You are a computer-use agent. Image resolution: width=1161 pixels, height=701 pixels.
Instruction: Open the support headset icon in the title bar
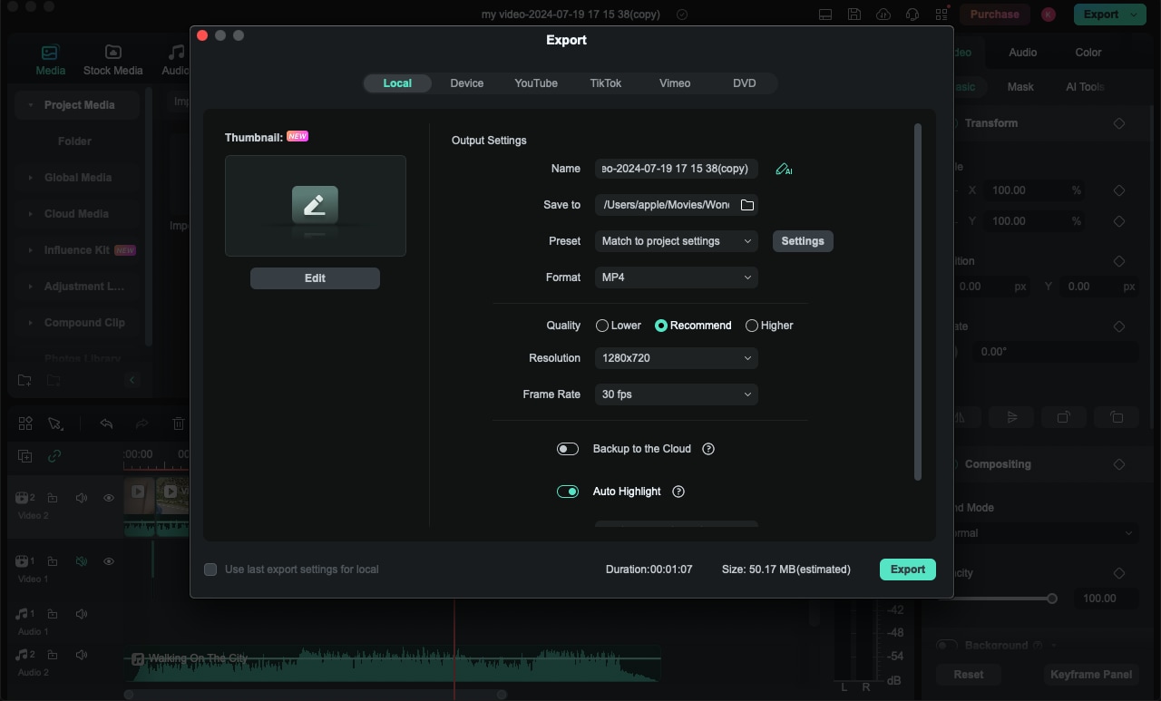click(x=913, y=15)
